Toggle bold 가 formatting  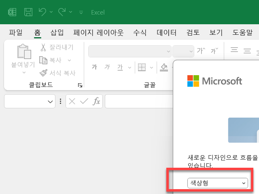(94, 67)
